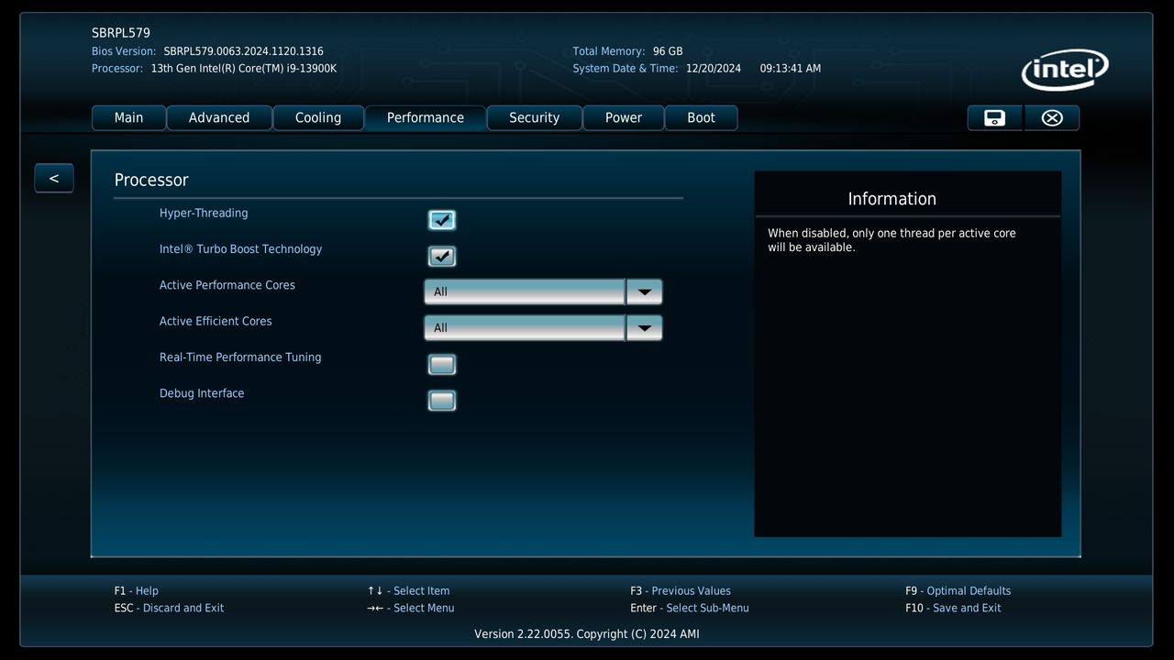Go to the Security tab
The height and width of the screenshot is (660, 1174).
[x=535, y=117]
